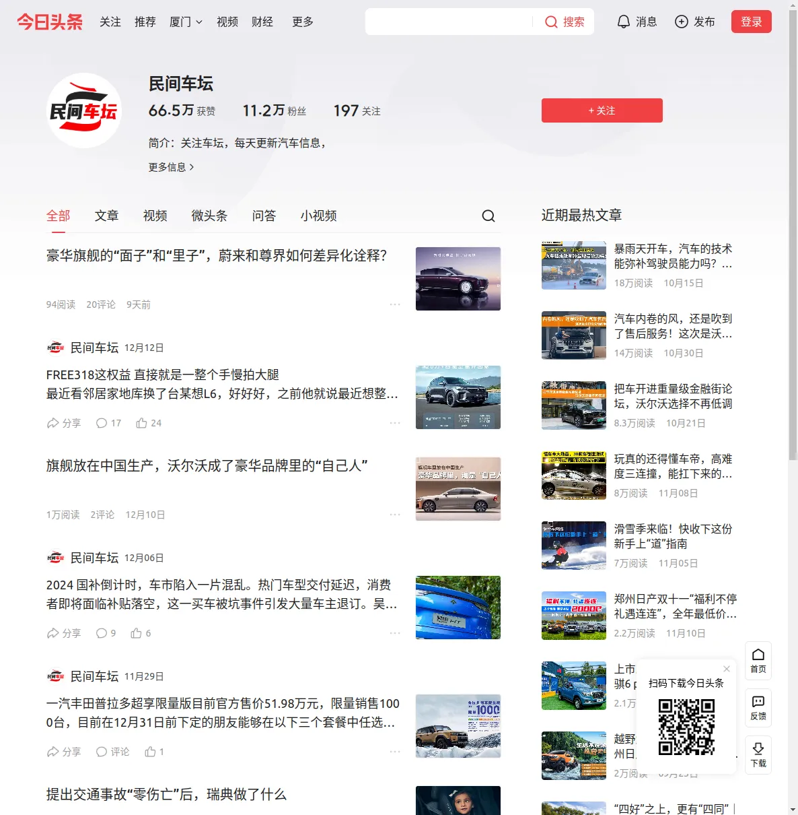The height and width of the screenshot is (815, 798).
Task: Open thumbnail for 把车开进重量级金融街论坛
Action: [x=574, y=405]
